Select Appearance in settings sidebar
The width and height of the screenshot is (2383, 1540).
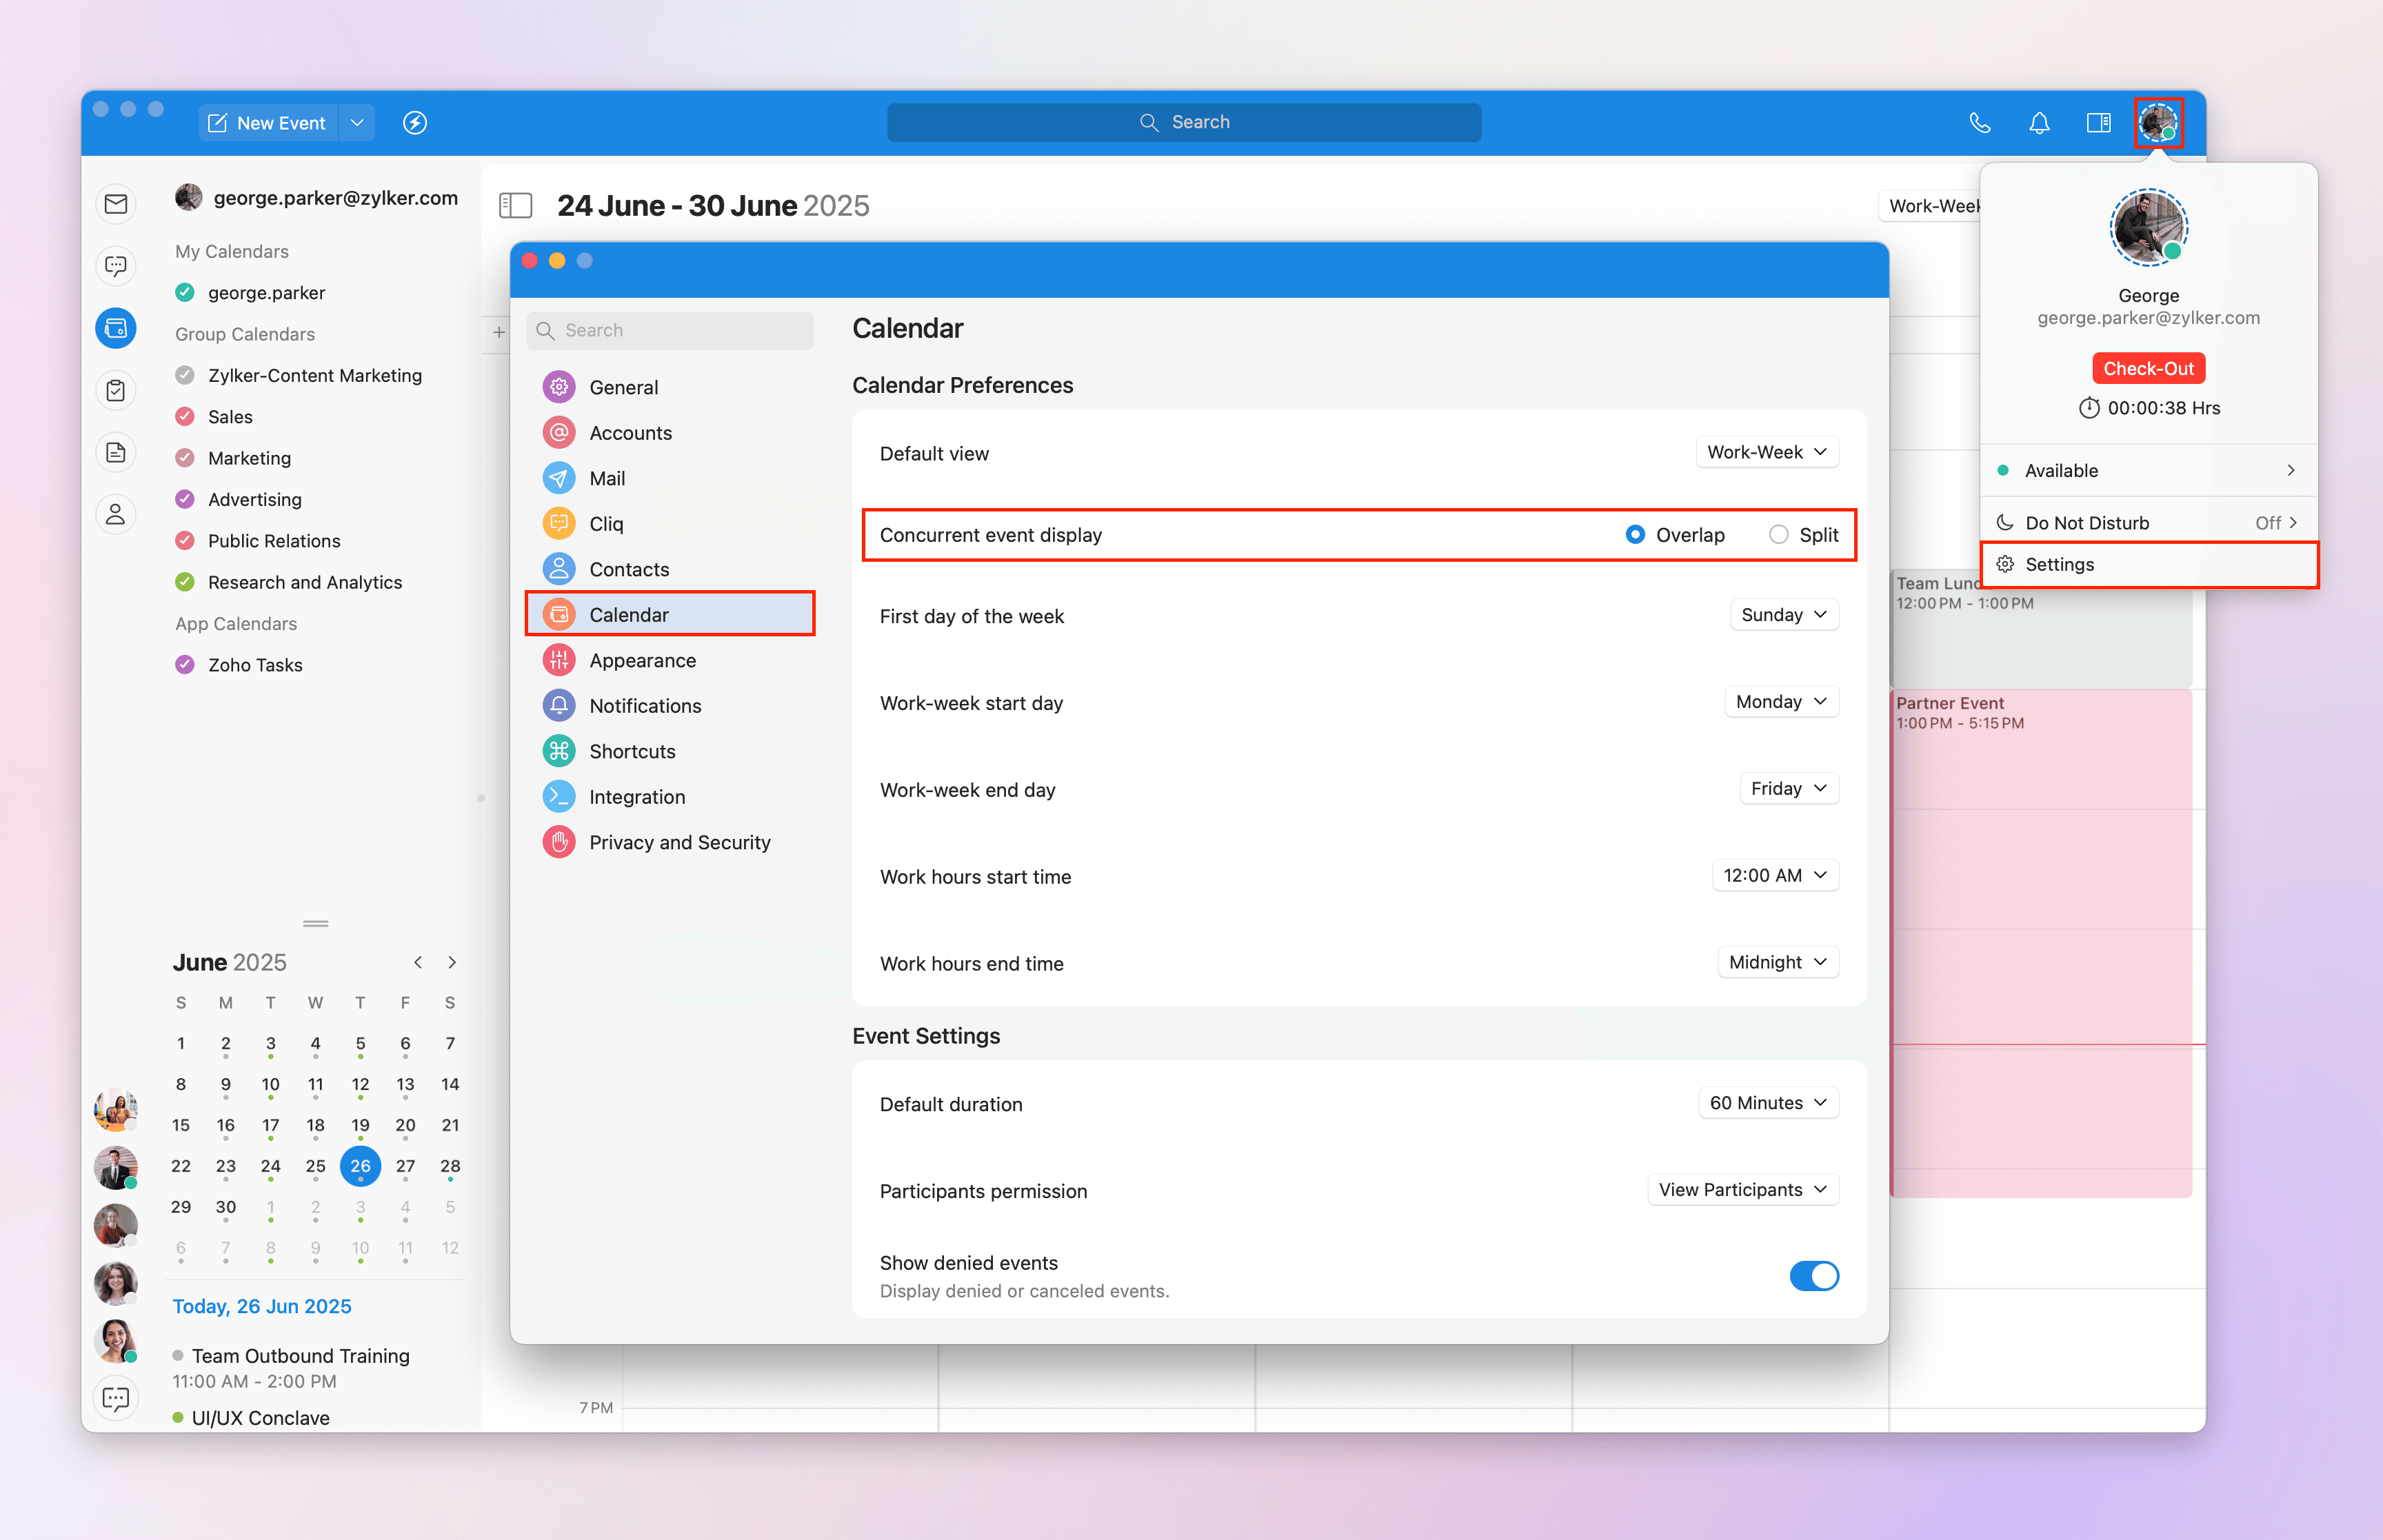[x=642, y=660]
